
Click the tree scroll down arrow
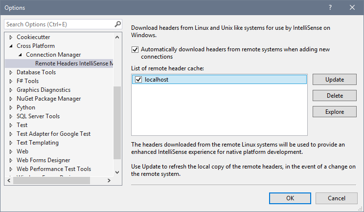coord(117,172)
